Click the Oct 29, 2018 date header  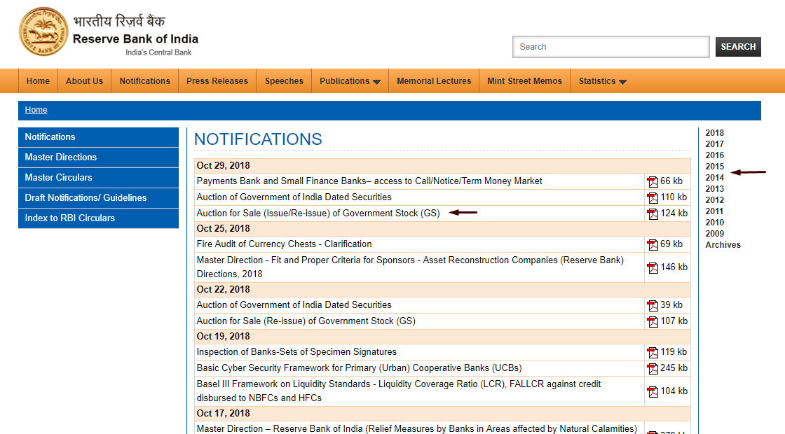[224, 165]
